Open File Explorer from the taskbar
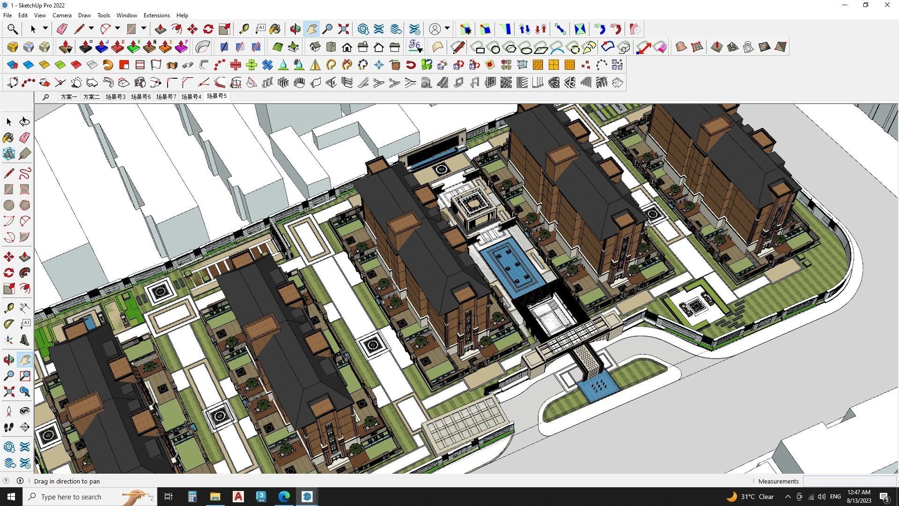The width and height of the screenshot is (899, 506). [x=215, y=497]
